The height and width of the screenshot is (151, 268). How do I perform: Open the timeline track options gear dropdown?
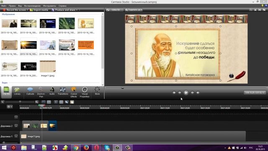pyautogui.click(x=10, y=107)
